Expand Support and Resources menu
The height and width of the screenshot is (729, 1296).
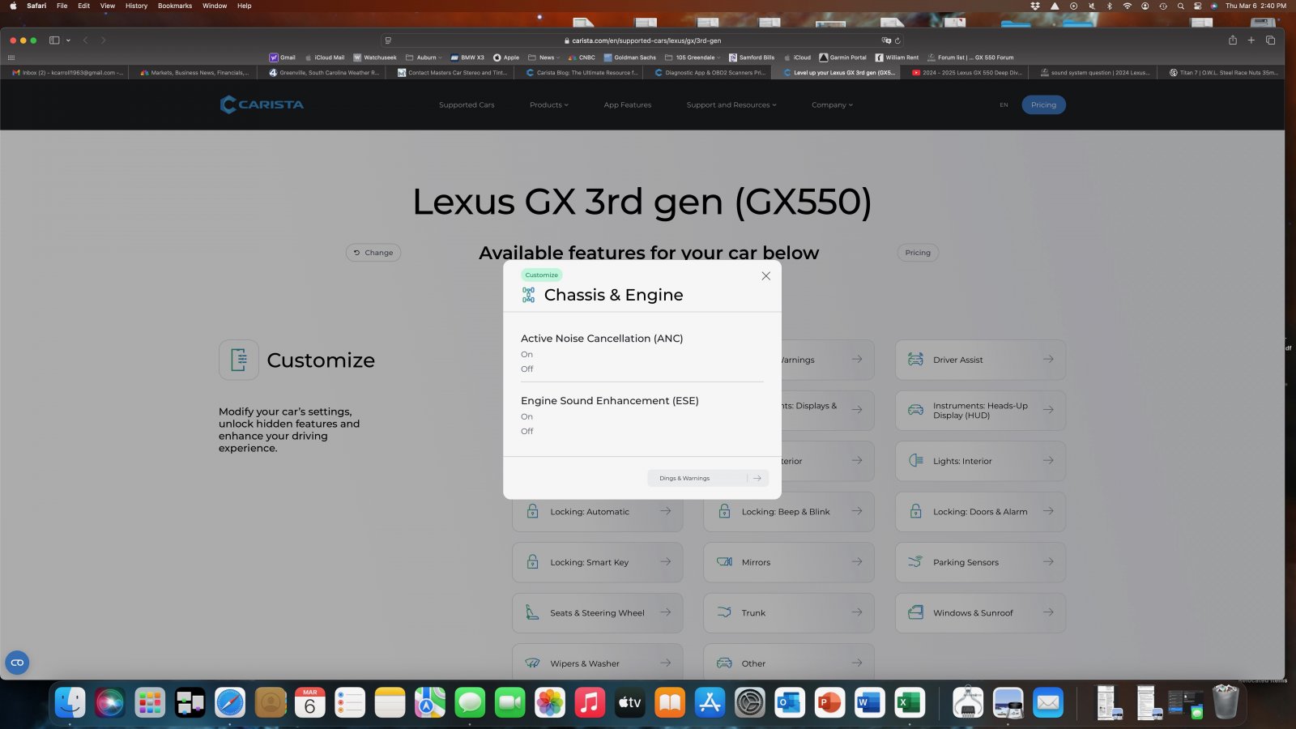731,105
